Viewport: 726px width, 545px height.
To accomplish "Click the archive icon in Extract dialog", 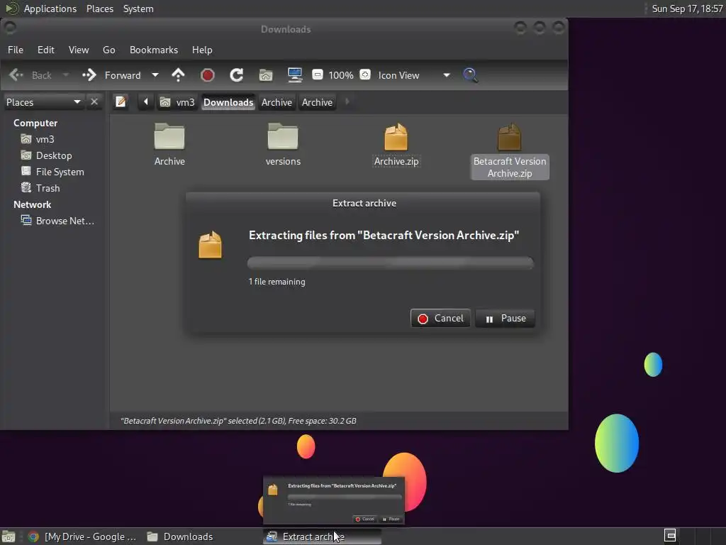I will click(x=210, y=244).
